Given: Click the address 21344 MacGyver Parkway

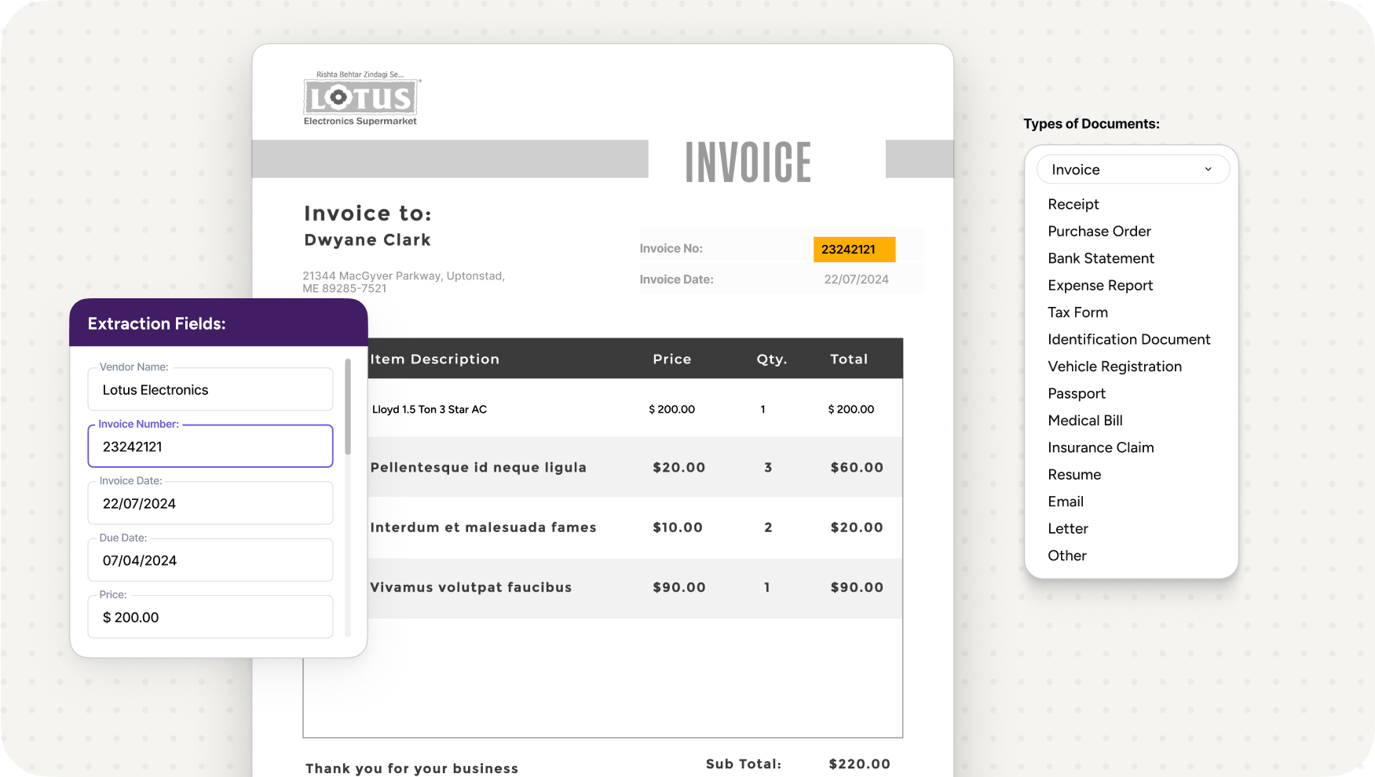Looking at the screenshot, I should coord(404,282).
